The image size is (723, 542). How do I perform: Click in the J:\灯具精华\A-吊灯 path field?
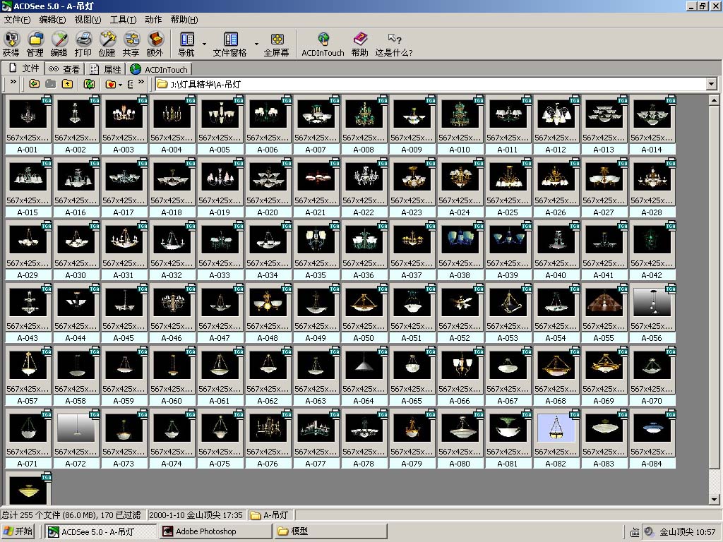tap(431, 84)
